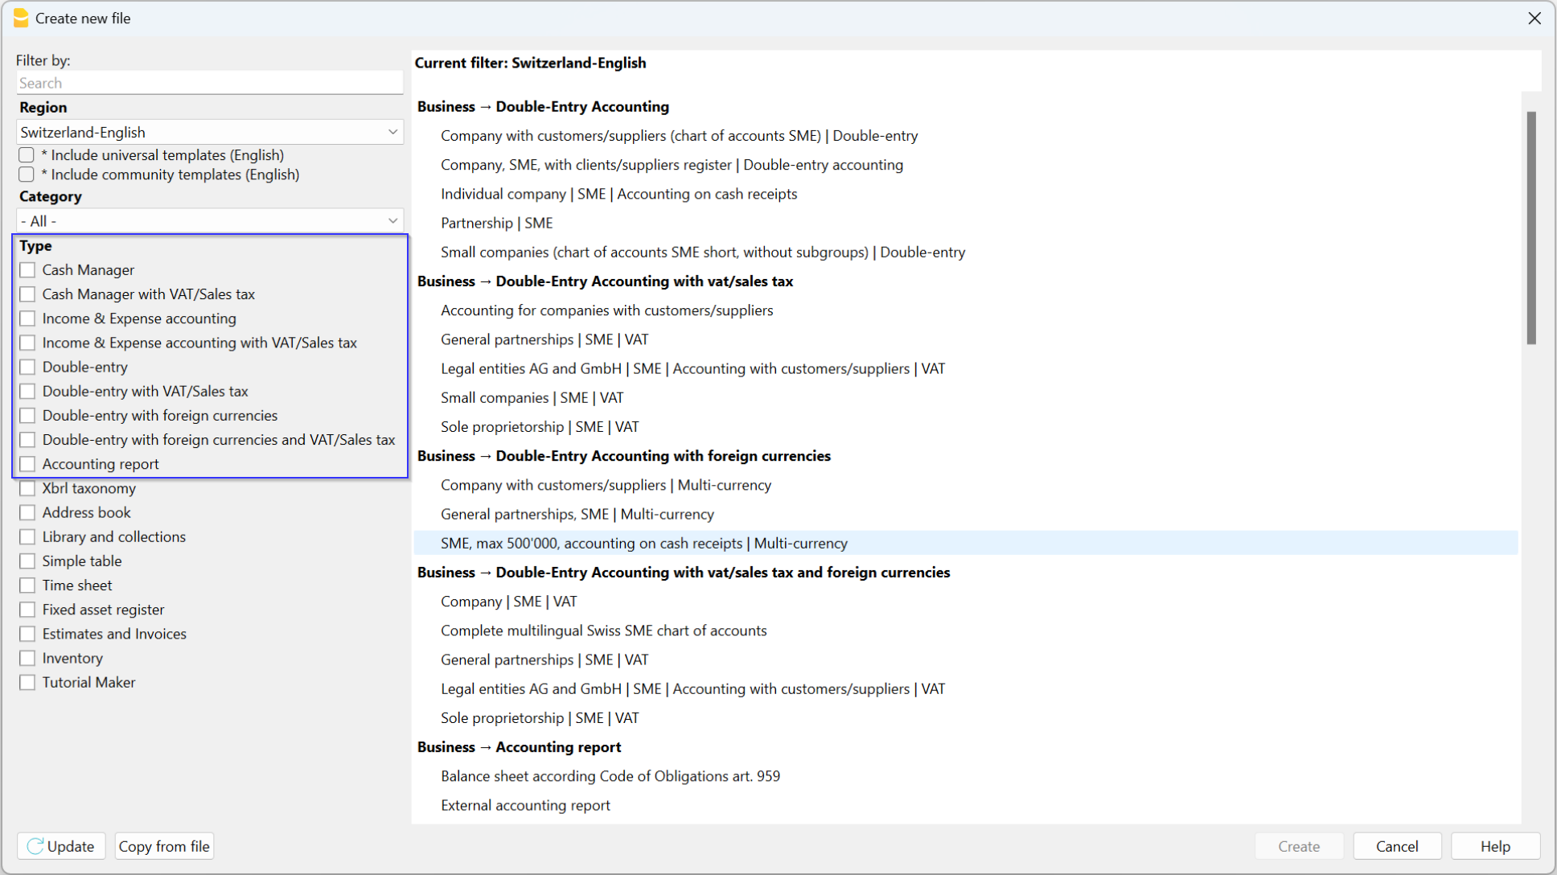Viewport: 1557px width, 875px height.
Task: Expand the Category dropdown
Action: (209, 221)
